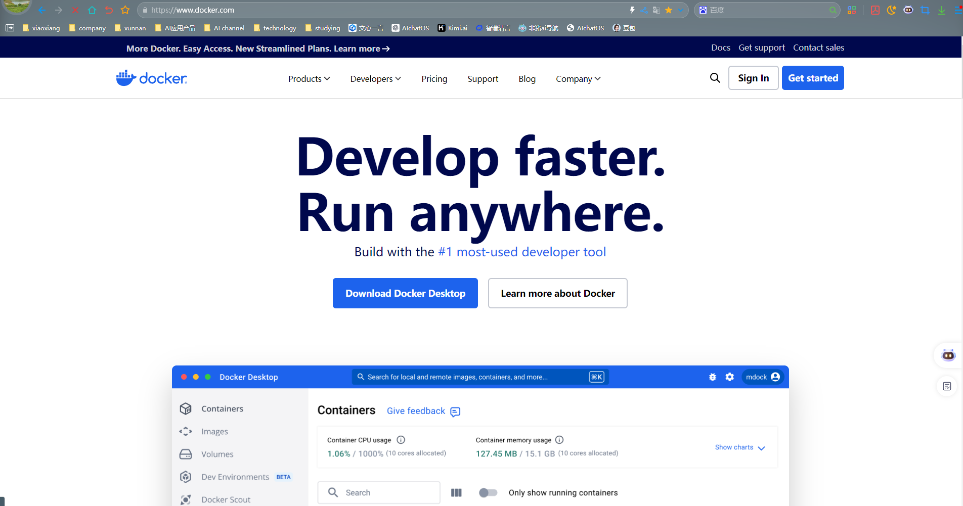Click info icon next to Container memory usage

(x=559, y=440)
